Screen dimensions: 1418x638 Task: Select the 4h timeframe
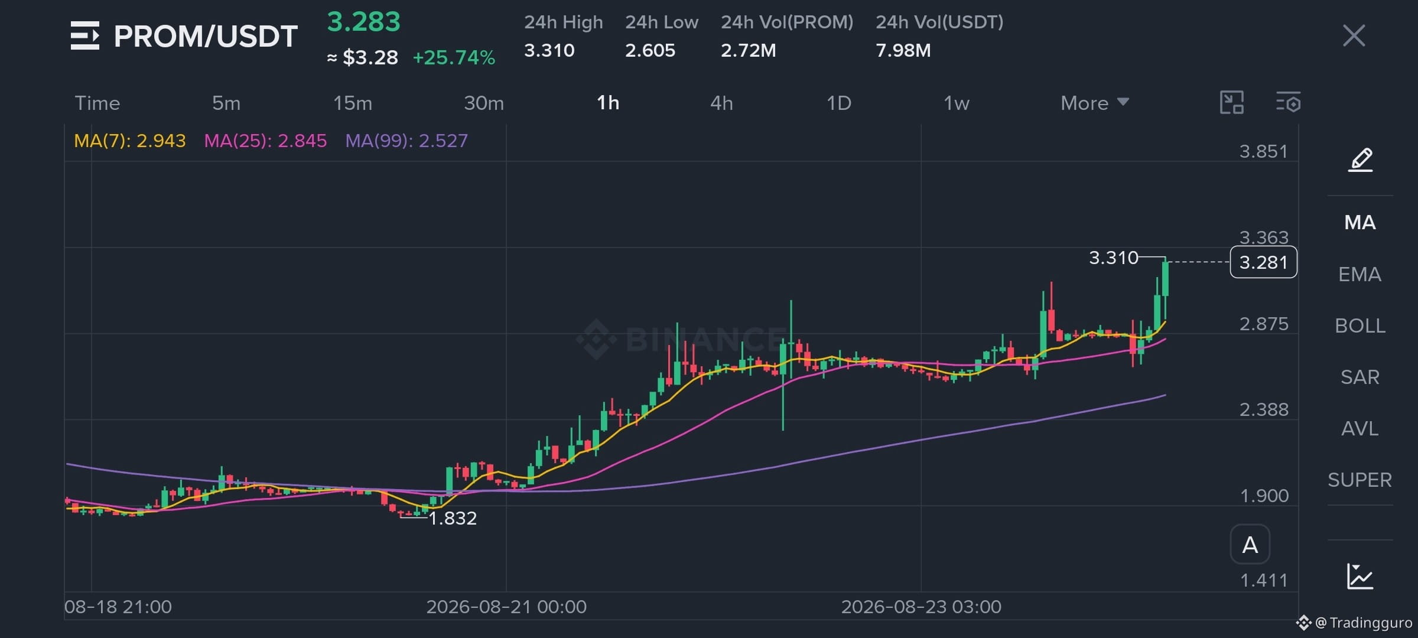[x=721, y=103]
